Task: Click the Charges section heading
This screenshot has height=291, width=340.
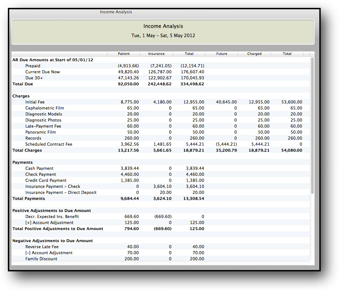Action: (x=21, y=96)
